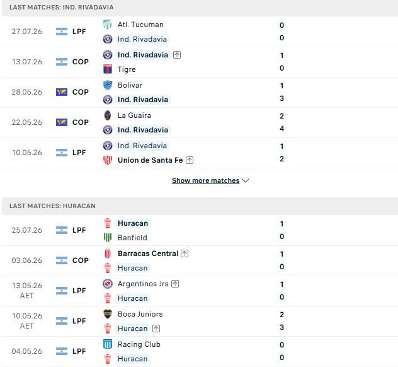This screenshot has height=367, width=398.
Task: Click the chevron next to Show more matches
Action: pos(246,180)
